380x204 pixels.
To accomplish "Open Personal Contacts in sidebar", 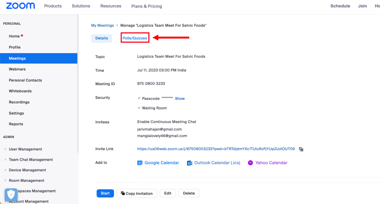I will 25,80.
